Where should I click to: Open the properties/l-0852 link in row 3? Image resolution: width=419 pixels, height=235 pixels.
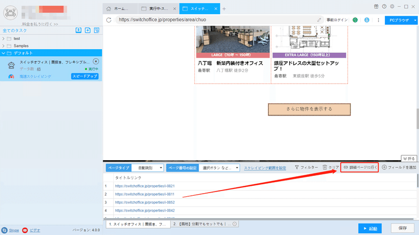(x=145, y=202)
